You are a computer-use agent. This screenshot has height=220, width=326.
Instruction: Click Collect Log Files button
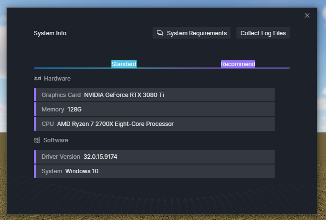click(x=263, y=33)
